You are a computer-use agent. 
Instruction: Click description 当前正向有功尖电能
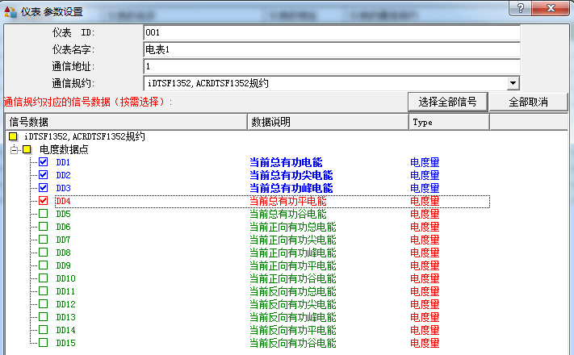click(292, 240)
